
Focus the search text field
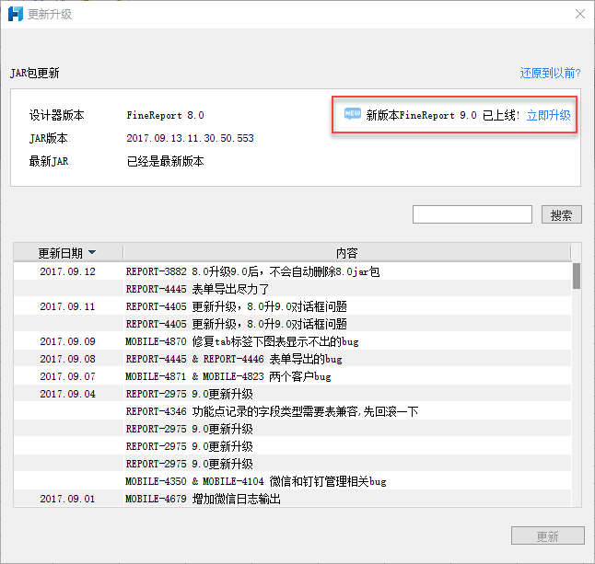pyautogui.click(x=472, y=214)
